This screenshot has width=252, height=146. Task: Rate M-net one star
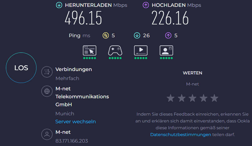[x=170, y=98]
